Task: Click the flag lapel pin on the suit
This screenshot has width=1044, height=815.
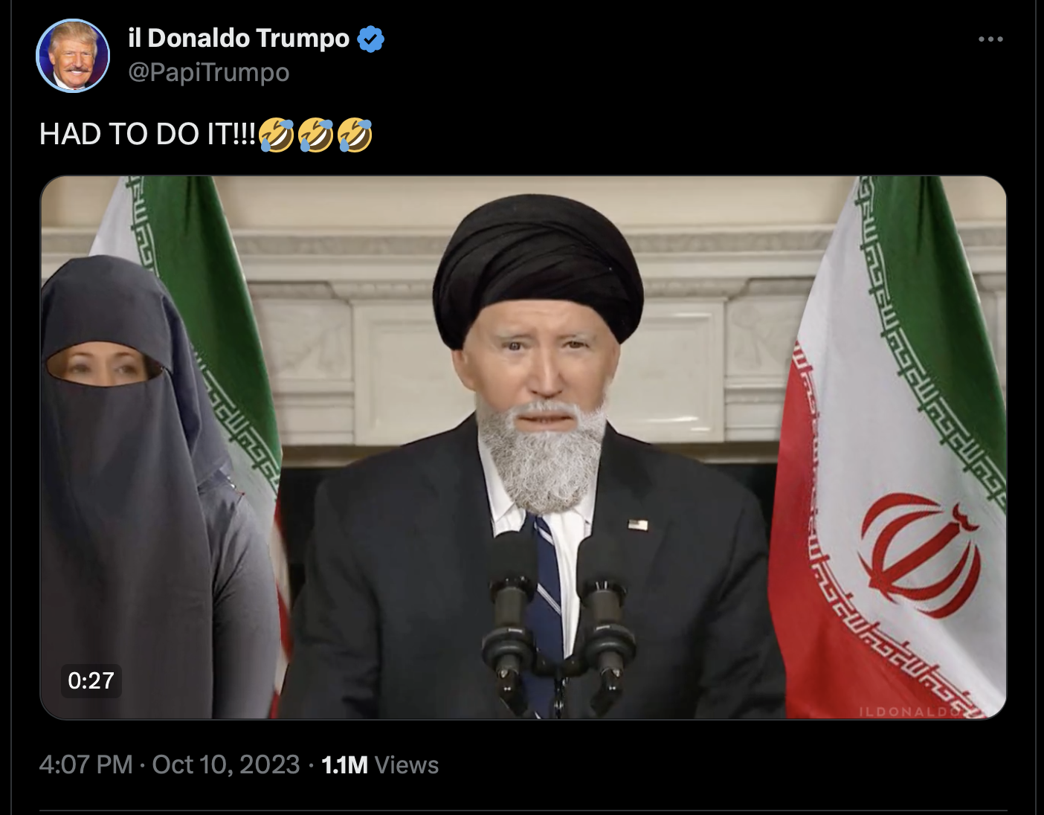Action: (x=637, y=525)
